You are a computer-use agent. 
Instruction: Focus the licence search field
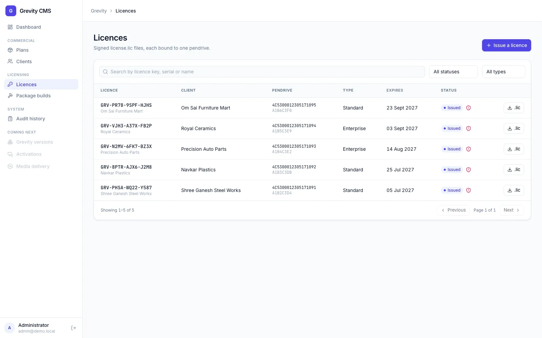pyautogui.click(x=262, y=72)
